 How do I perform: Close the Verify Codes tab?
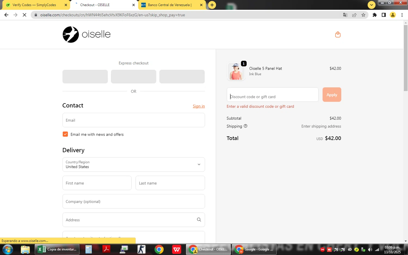click(x=66, y=5)
